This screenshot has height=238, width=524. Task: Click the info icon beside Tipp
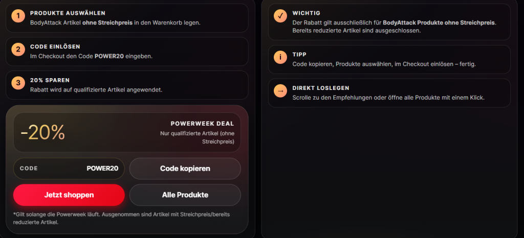coord(280,58)
